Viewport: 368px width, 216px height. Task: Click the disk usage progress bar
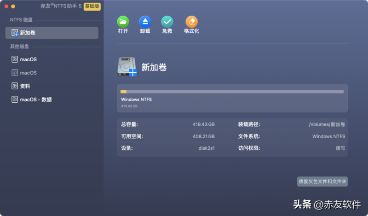coord(232,92)
